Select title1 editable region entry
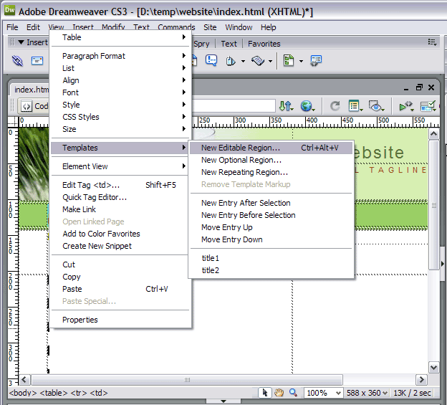Viewport: 447px width, 405px height. [x=271, y=258]
